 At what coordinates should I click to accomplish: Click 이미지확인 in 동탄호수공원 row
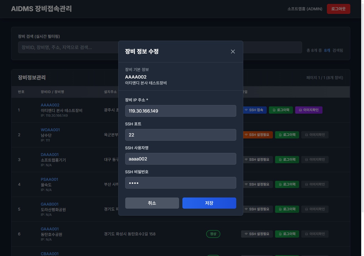315,234
